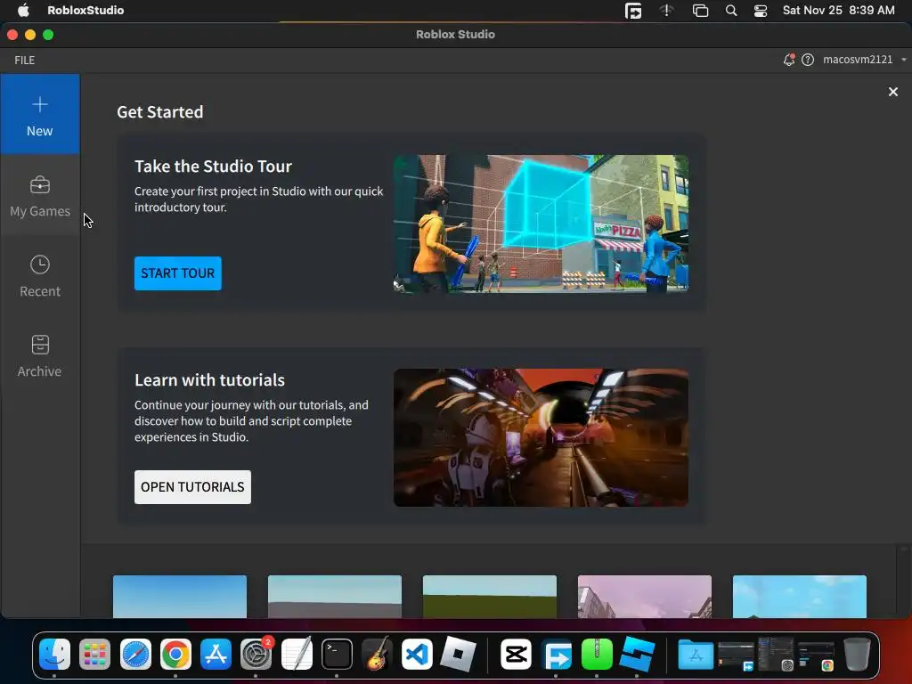Open the Trash in the dock
Screen dimensions: 912x684
tap(857, 655)
